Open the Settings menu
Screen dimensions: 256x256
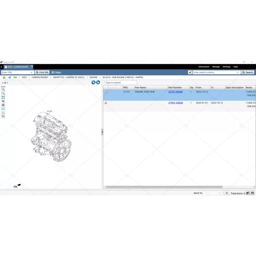point(226,67)
